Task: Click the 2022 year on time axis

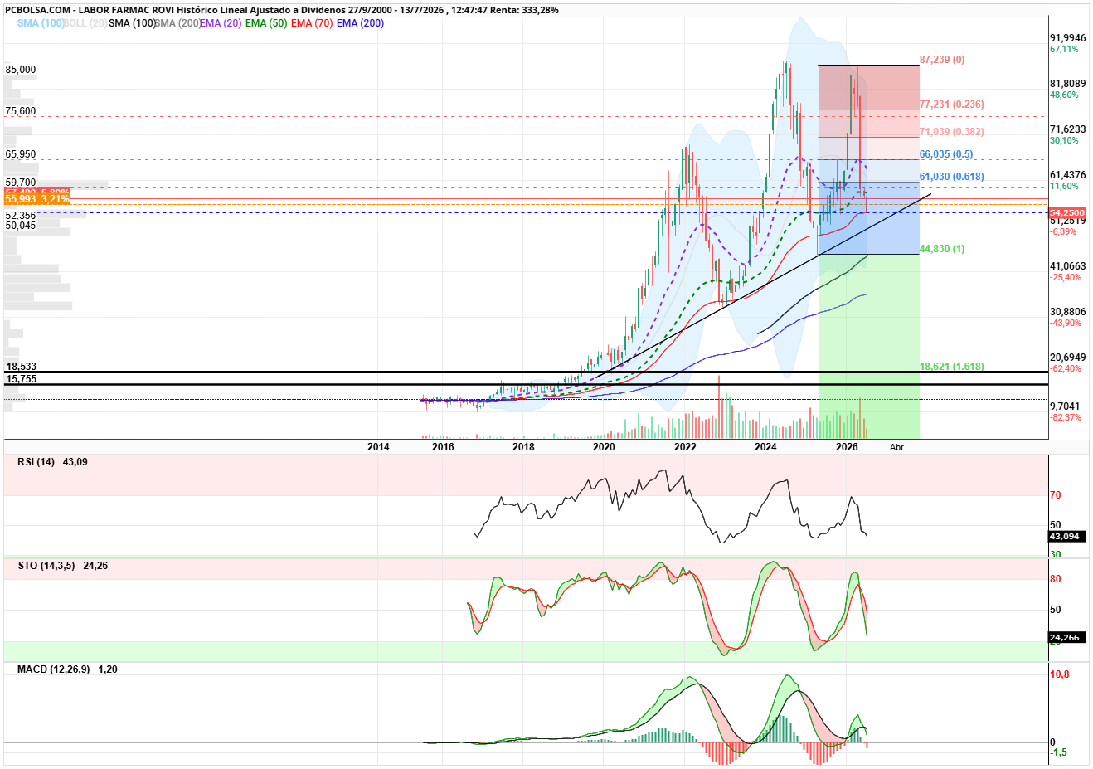Action: pos(685,447)
